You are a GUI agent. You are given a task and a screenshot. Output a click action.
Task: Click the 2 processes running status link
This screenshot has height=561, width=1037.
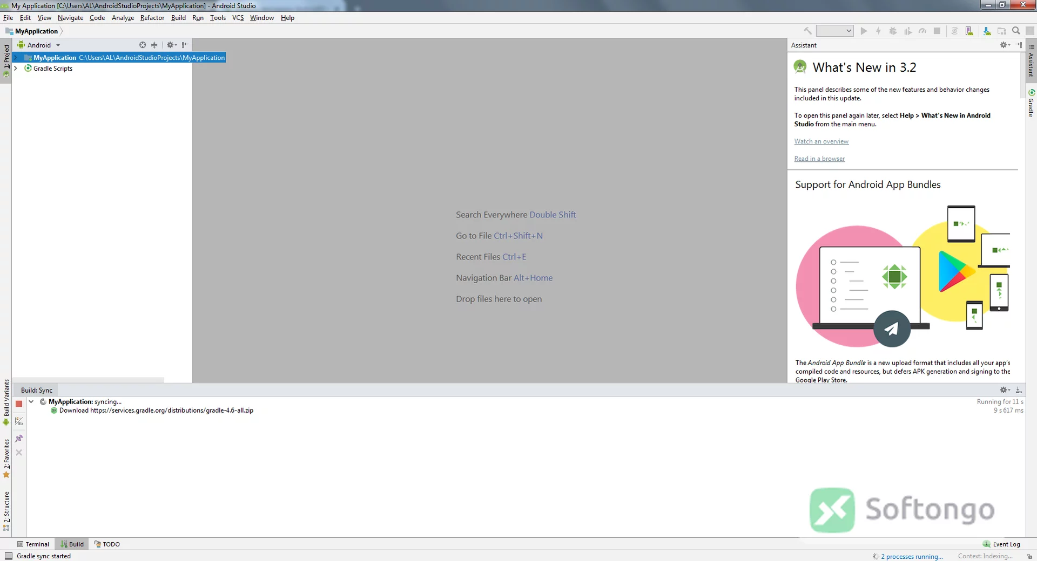[x=912, y=556]
